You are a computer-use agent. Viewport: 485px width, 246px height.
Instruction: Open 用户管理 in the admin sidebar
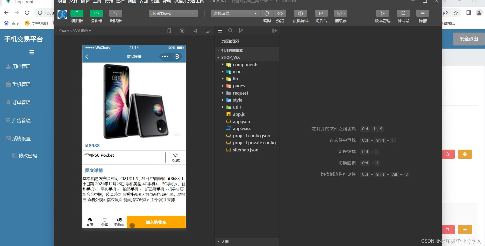[18, 66]
